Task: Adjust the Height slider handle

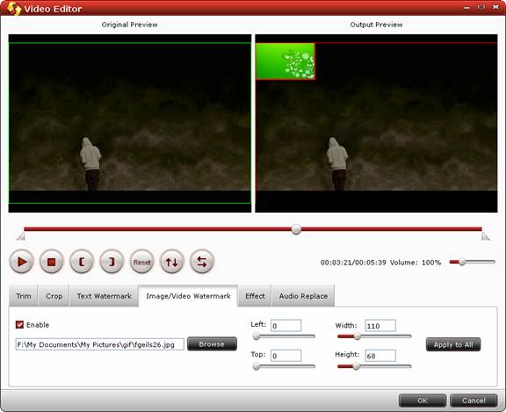Action: pos(356,366)
